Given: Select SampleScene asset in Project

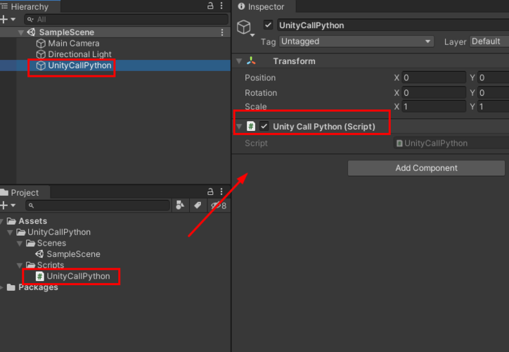Looking at the screenshot, I should point(73,254).
